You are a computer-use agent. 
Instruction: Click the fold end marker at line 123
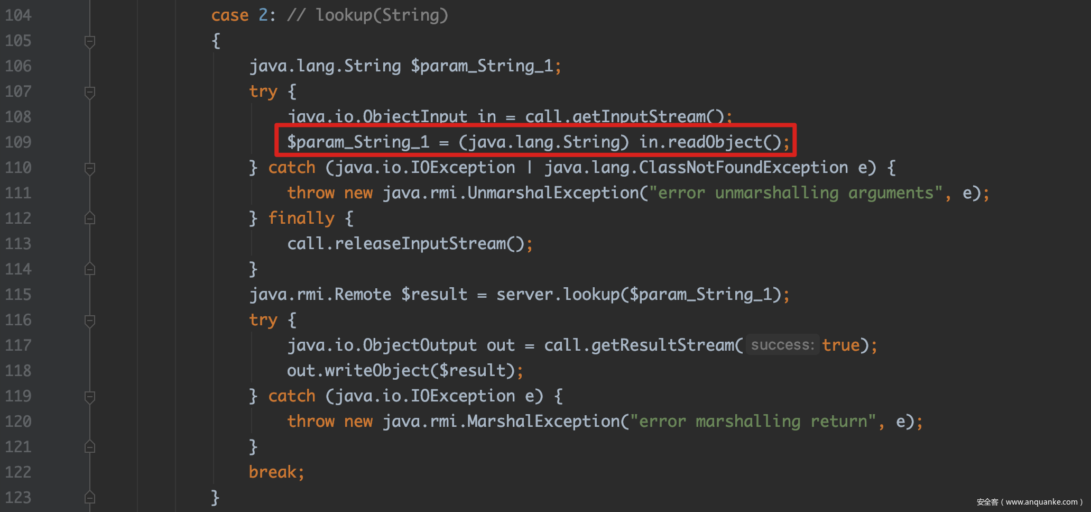point(90,498)
